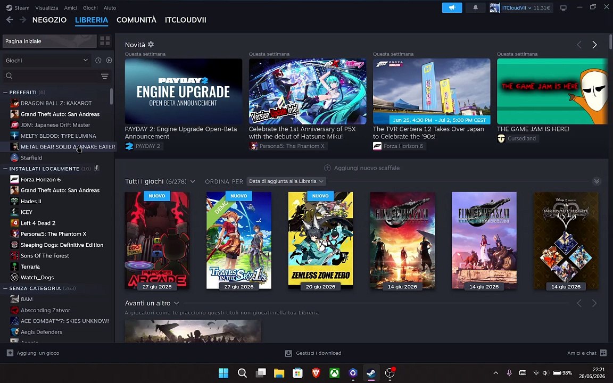This screenshot has width=613, height=383.
Task: Collapse the INSTALLATI LOCALMENTE category
Action: [x=5, y=169]
